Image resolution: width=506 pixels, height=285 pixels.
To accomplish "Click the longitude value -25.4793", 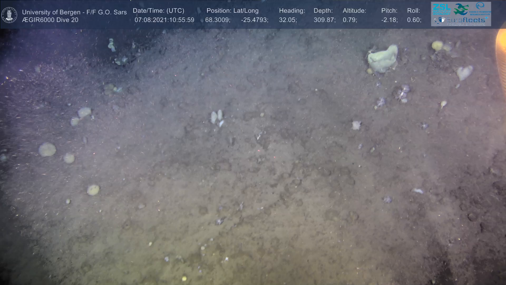I will 254,20.
